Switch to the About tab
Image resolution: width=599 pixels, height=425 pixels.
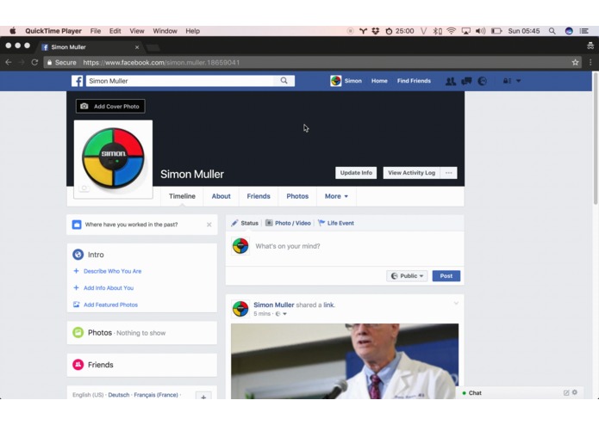point(222,196)
